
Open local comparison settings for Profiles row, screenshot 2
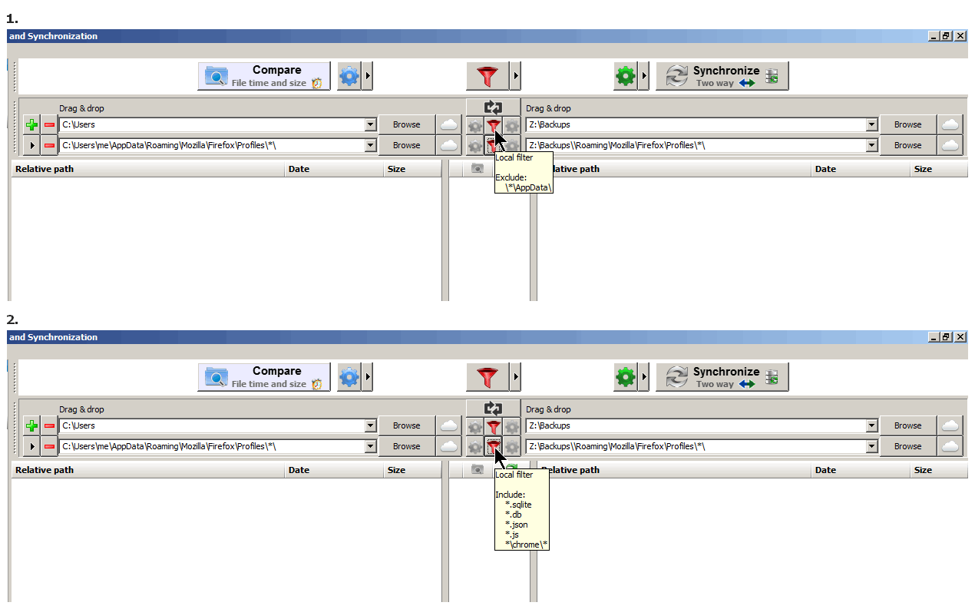(x=475, y=446)
